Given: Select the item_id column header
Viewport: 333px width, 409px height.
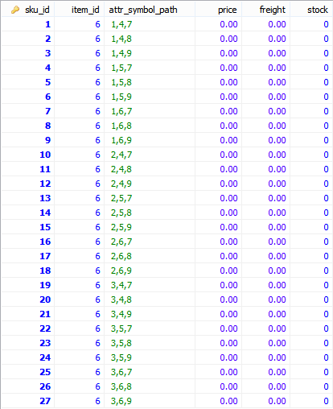Looking at the screenshot, I should (80, 10).
